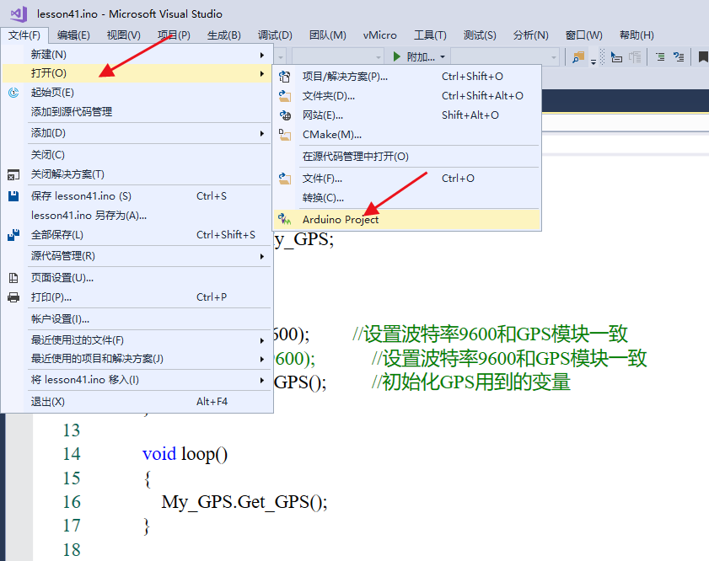Image resolution: width=709 pixels, height=561 pixels.
Task: Click the bookmark icon in toolbar
Action: tap(702, 57)
